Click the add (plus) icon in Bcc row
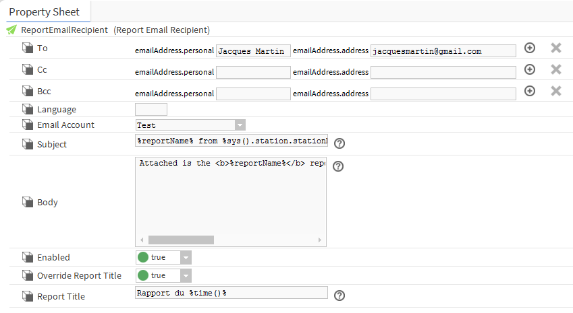This screenshot has height=313, width=573. coord(530,91)
